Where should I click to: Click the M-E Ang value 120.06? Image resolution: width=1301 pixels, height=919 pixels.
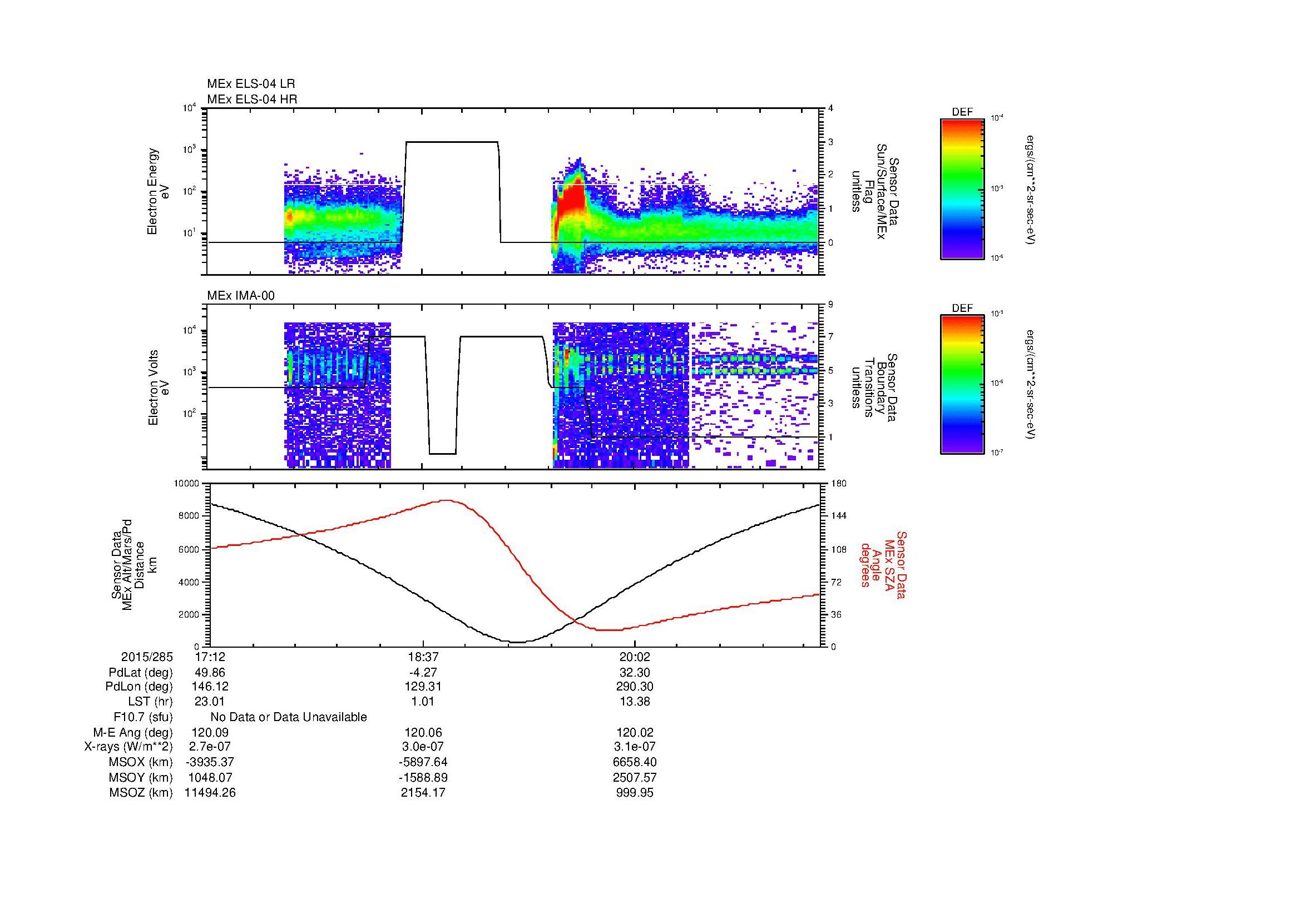tap(423, 733)
